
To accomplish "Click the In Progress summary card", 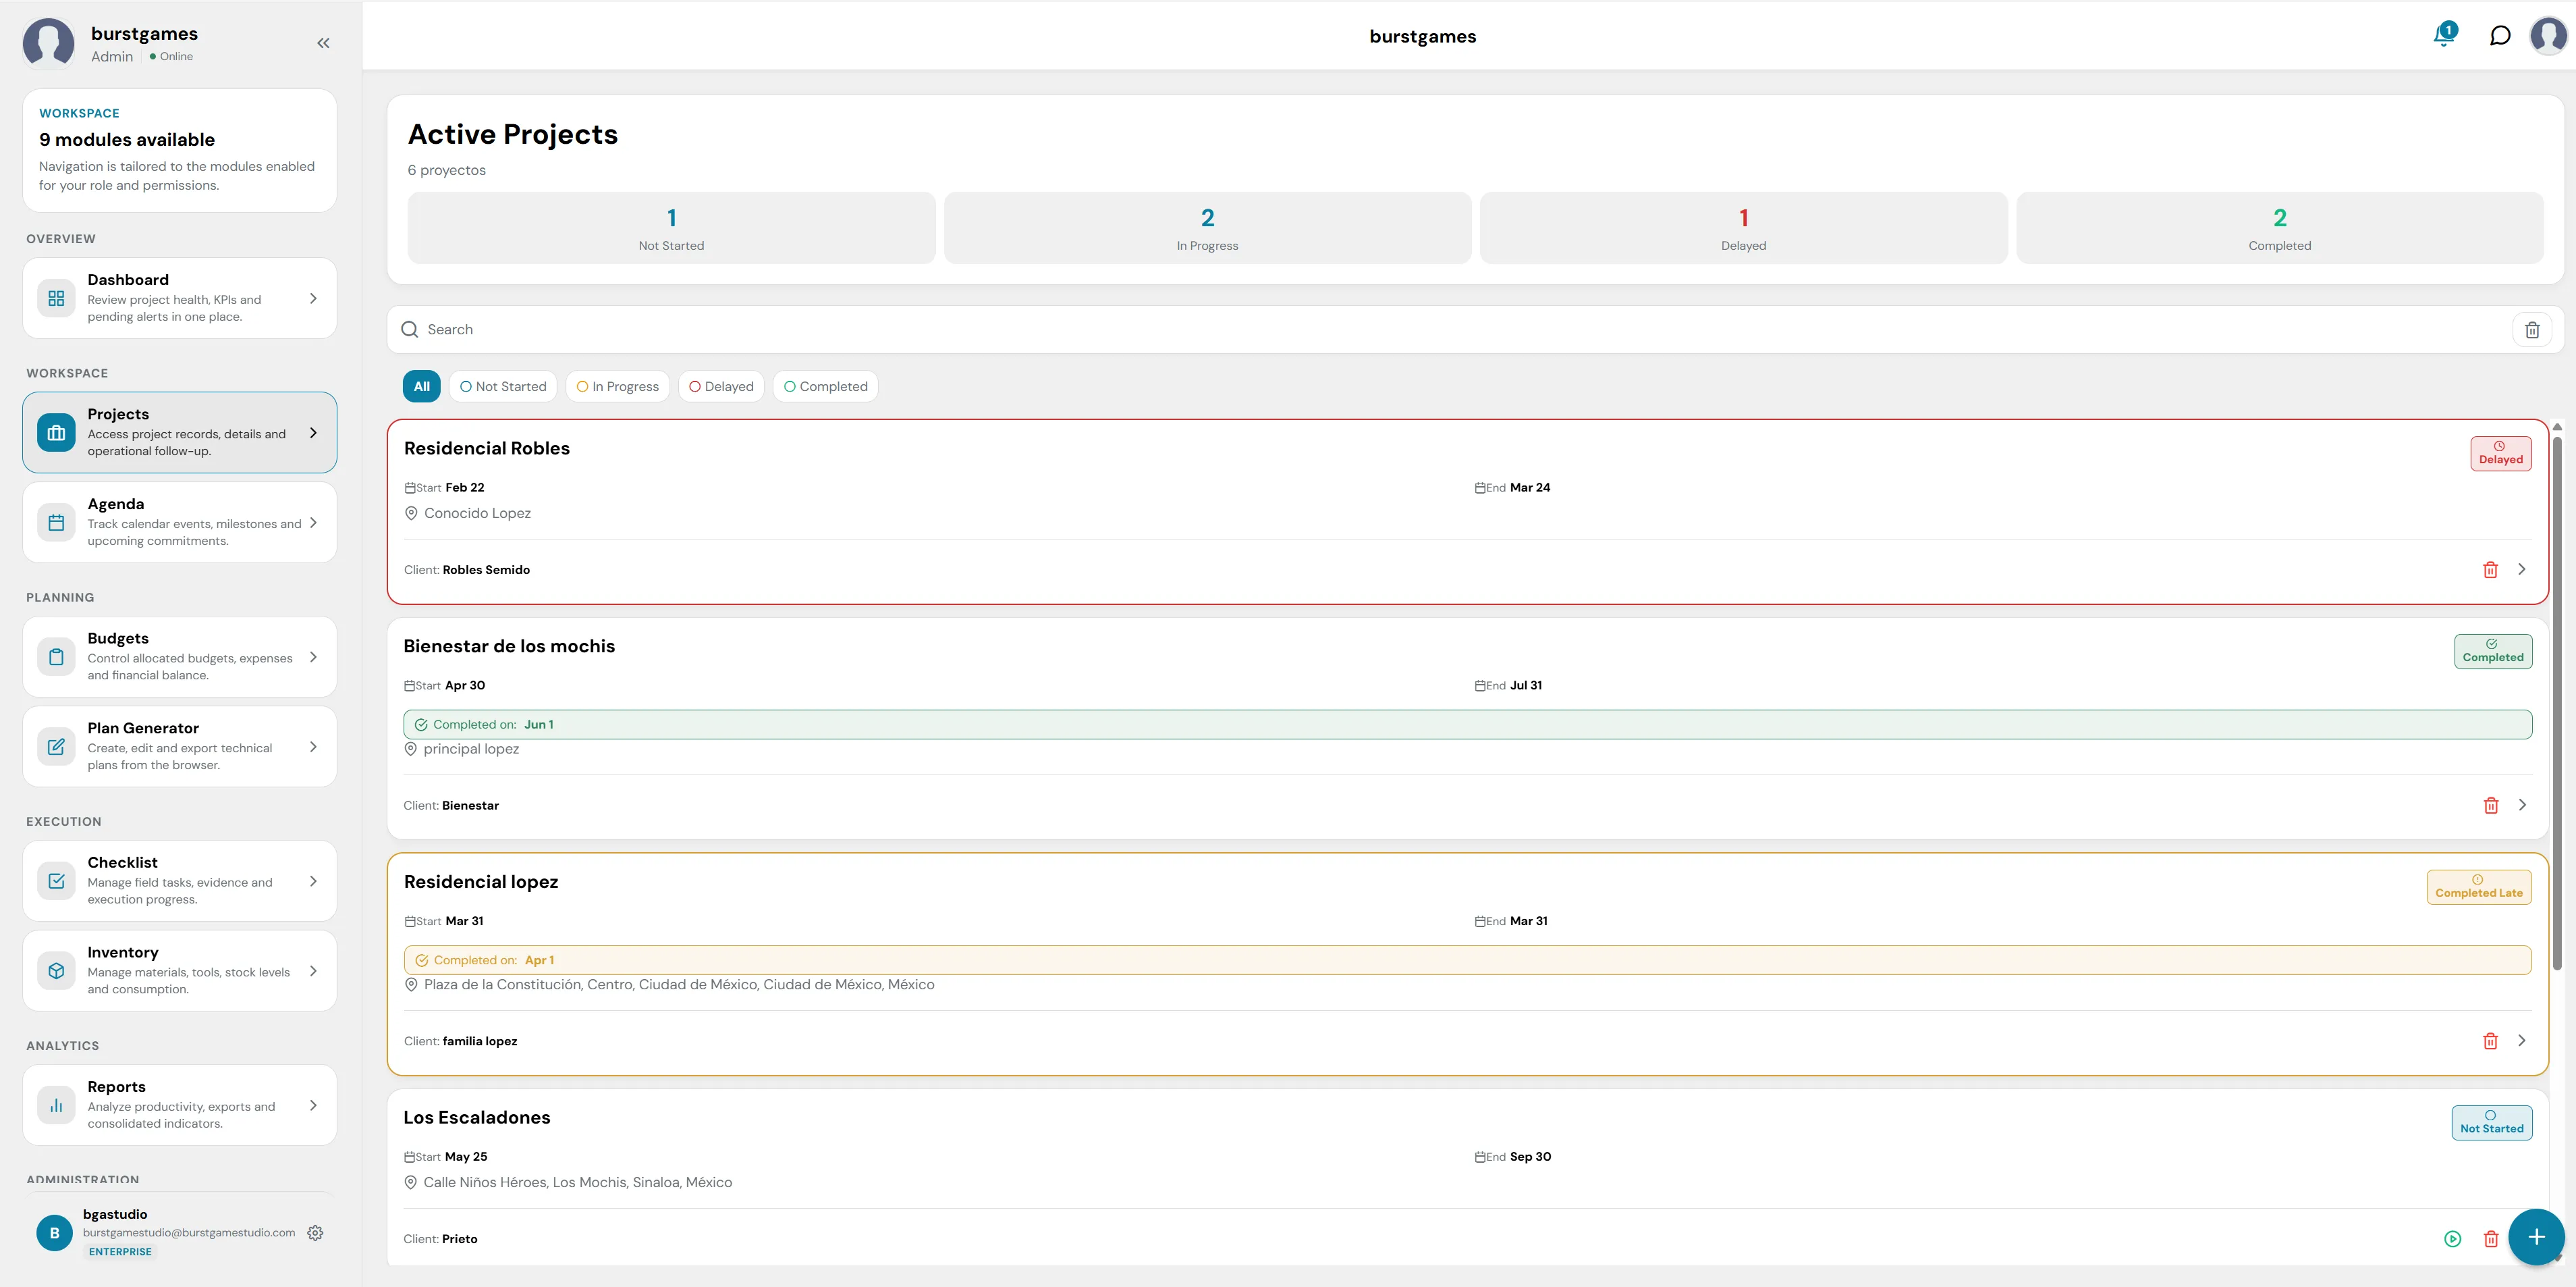I will (x=1207, y=228).
